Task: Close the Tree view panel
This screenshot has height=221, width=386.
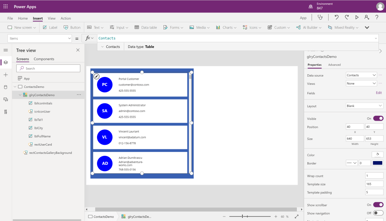Action: 78,50
